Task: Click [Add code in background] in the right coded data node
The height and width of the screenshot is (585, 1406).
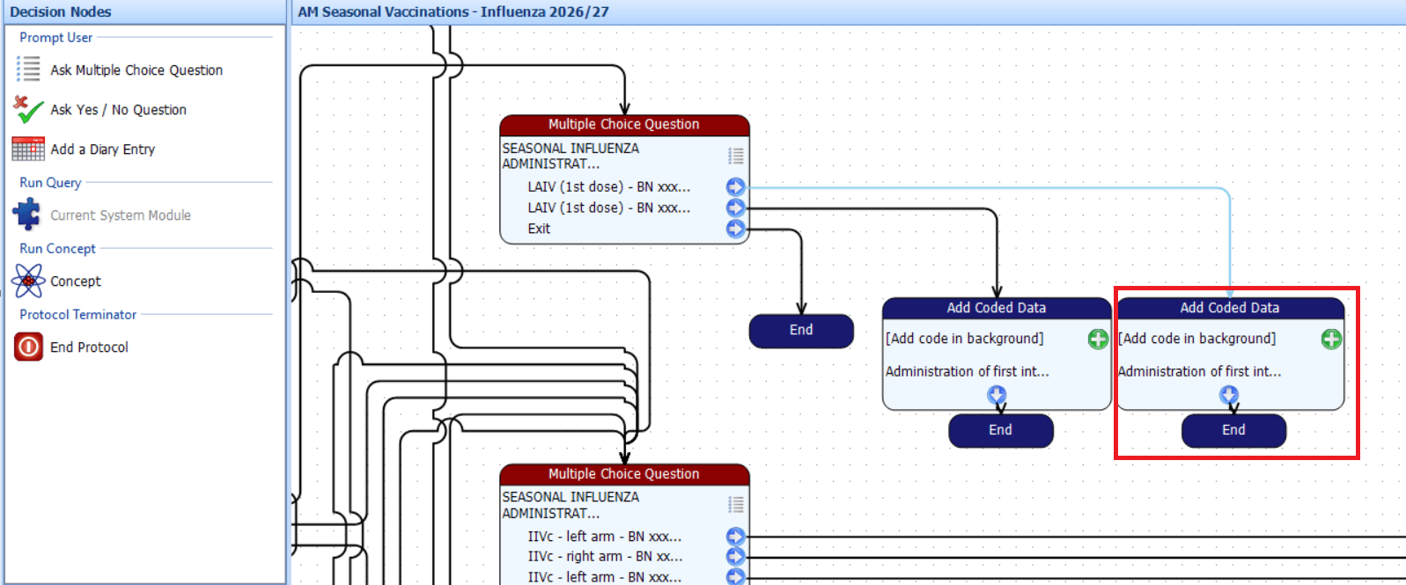Action: (x=1197, y=339)
